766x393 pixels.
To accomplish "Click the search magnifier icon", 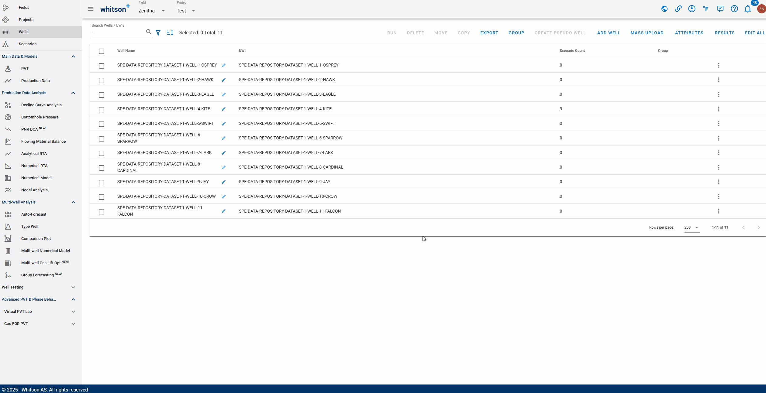I will [149, 32].
